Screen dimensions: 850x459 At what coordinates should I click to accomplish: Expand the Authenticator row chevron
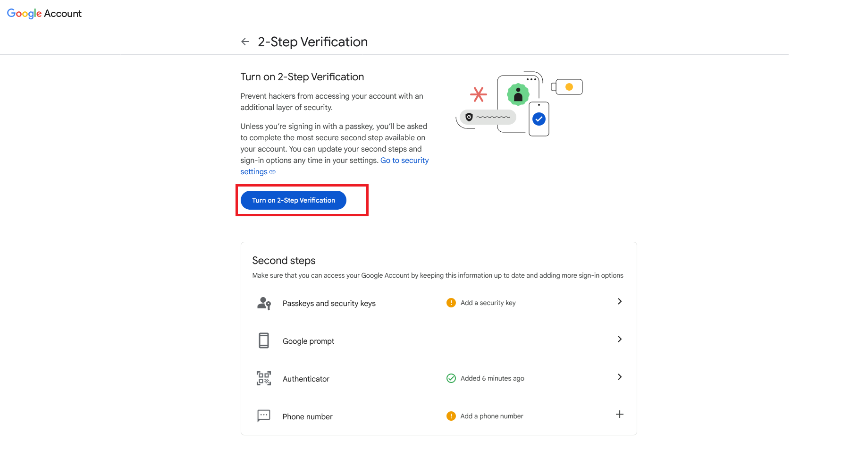620,377
